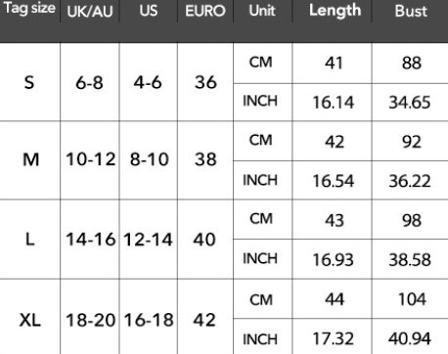Viewport: 448px width, 354px height.
Task: Select the S tag size cell
Action: click(x=29, y=82)
